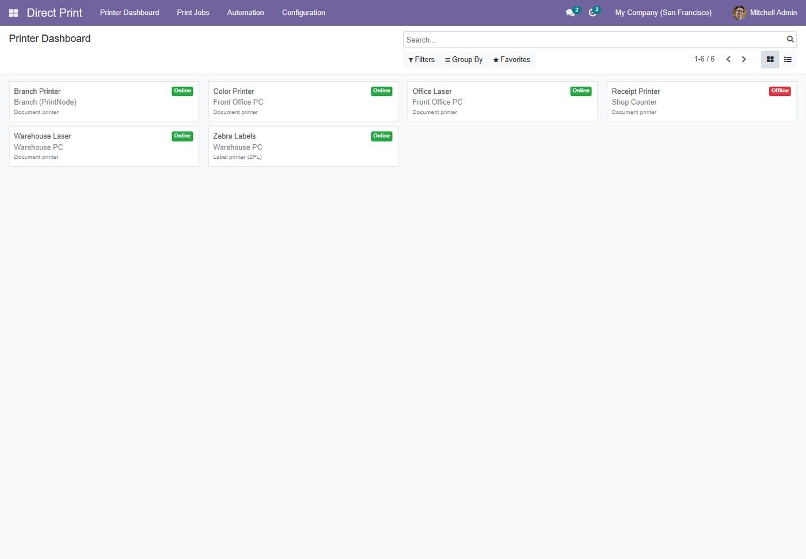Focus the Search input field
Screen dimensions: 806x559
[x=595, y=40]
